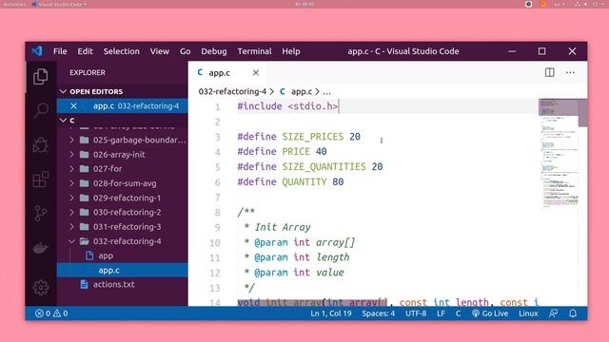
Task: Open the editor More Actions ellipsis
Action: point(570,72)
